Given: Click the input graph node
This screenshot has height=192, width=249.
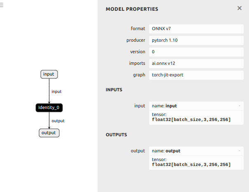Looking at the screenshot, I should click(x=49, y=74).
